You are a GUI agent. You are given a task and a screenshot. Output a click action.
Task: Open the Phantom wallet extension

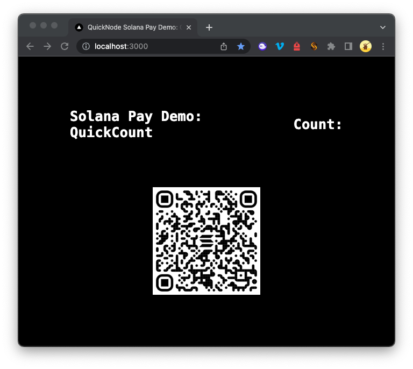tap(262, 47)
